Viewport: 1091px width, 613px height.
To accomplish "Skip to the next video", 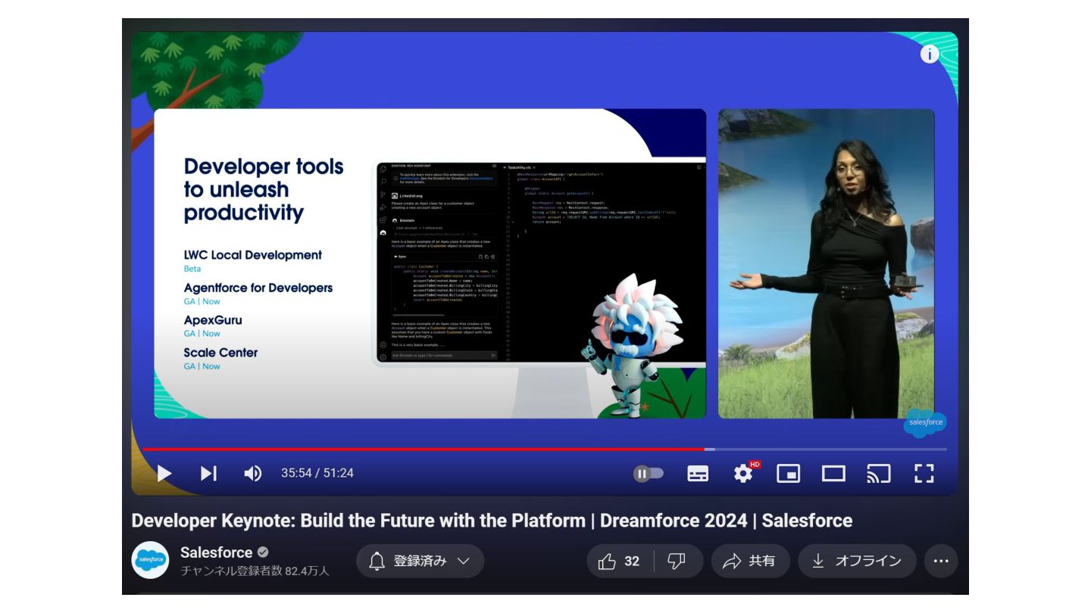I will [208, 474].
